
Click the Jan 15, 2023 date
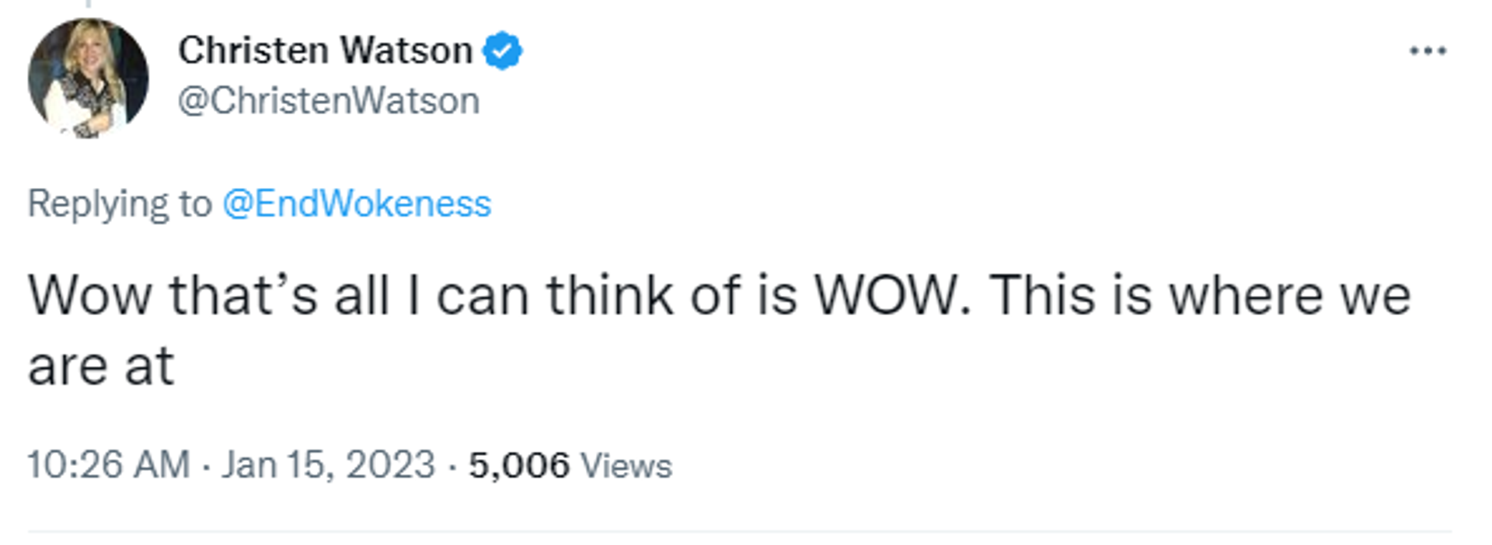(328, 465)
